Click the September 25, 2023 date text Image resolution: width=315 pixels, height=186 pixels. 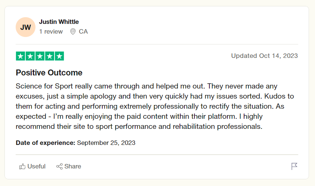[106, 143]
